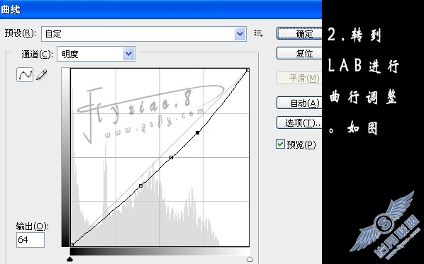Click the black point slider triangle

coord(70,260)
